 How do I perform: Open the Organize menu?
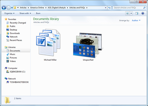[x=9, y=13]
